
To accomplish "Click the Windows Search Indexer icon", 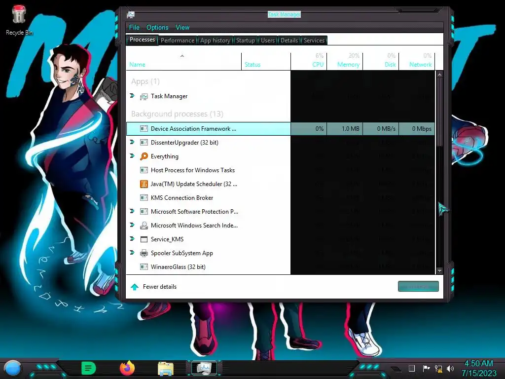I will 144,226.
